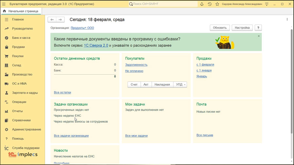
Task: Open the Банк и касса section
Action: click(21, 38)
